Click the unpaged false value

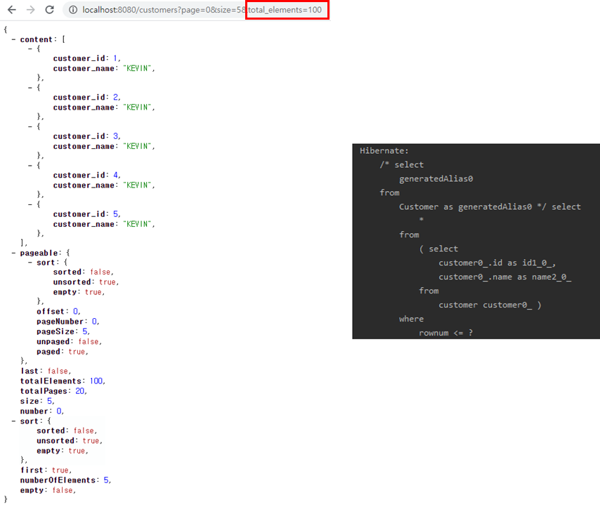point(89,341)
